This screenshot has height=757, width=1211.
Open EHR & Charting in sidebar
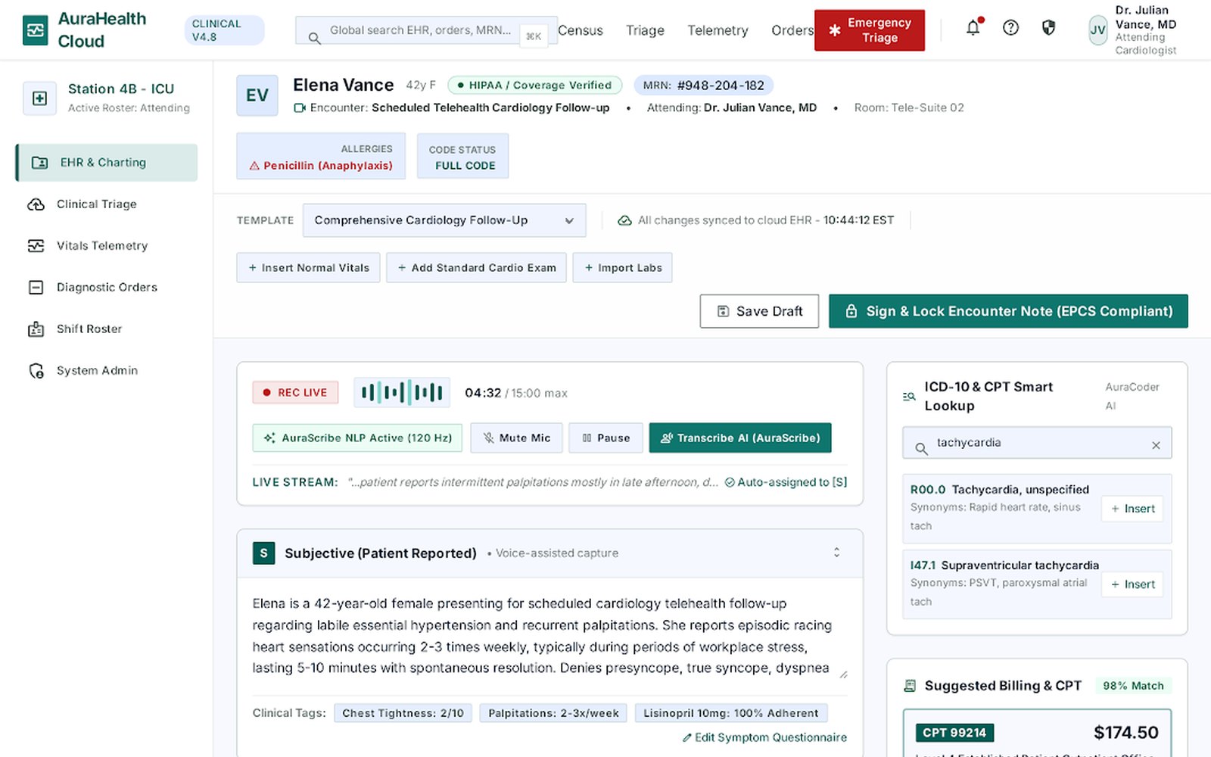(x=107, y=163)
